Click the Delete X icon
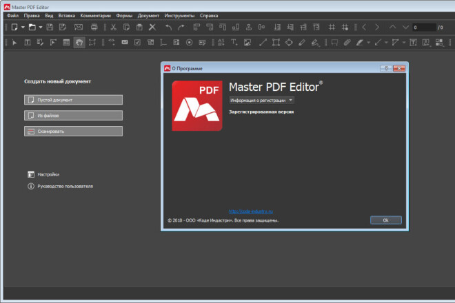Screen dimensions: 455x303 point(152,28)
